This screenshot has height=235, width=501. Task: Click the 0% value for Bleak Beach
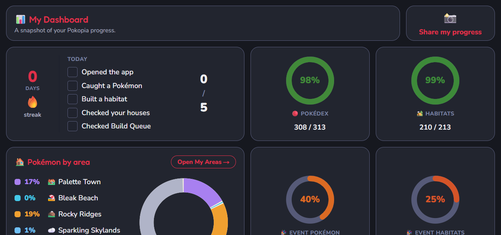30,198
